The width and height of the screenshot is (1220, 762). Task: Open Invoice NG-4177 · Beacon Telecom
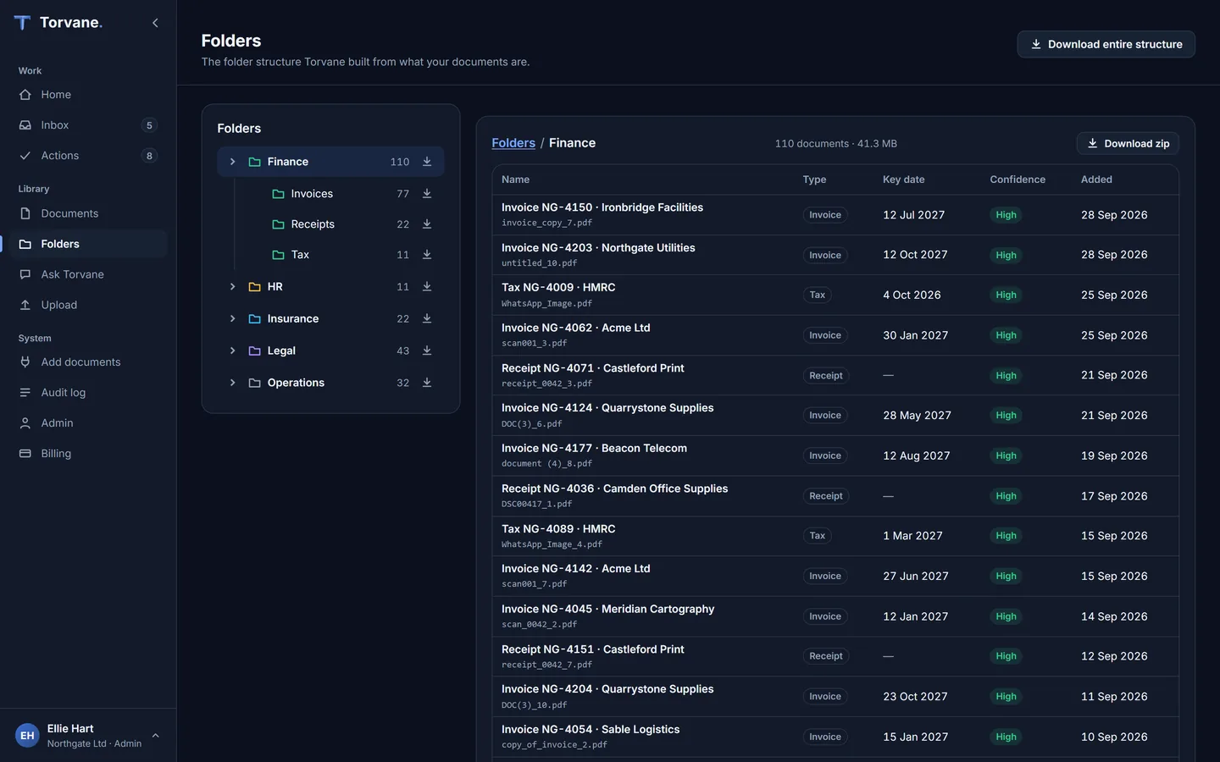[835, 456]
